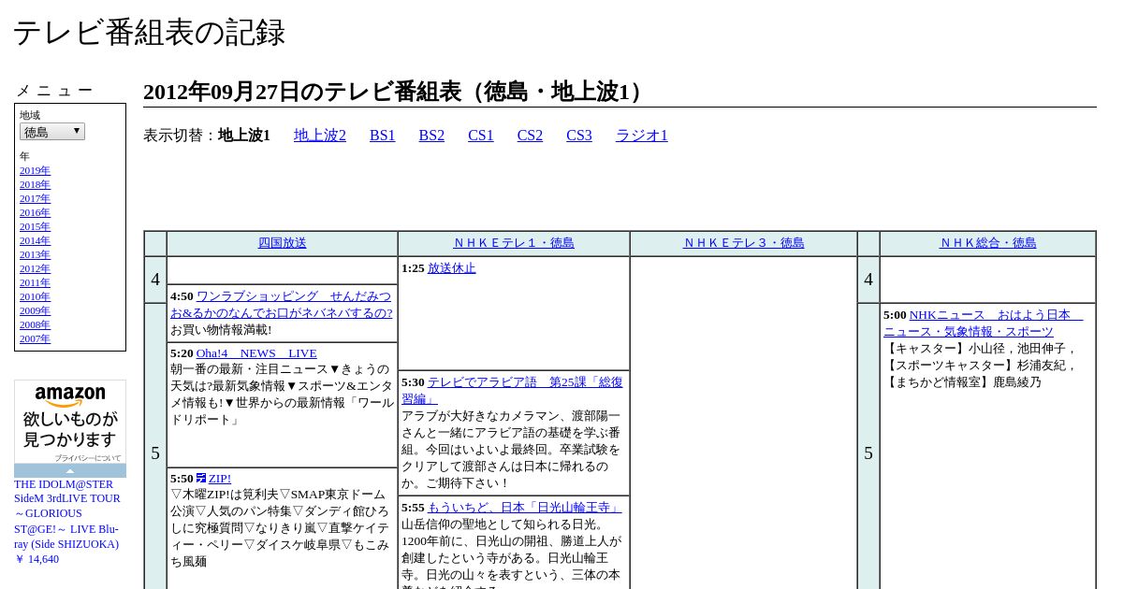Open the 2008年 archive link
The width and height of the screenshot is (1123, 589).
(x=35, y=324)
